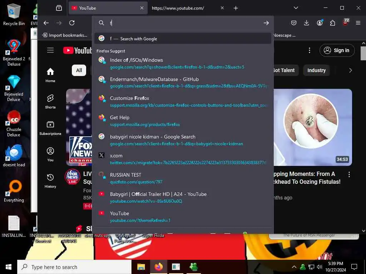Image resolution: width=366 pixels, height=274 pixels.
Task: Click the Fox News Live channel avatar
Action: pos(72,177)
